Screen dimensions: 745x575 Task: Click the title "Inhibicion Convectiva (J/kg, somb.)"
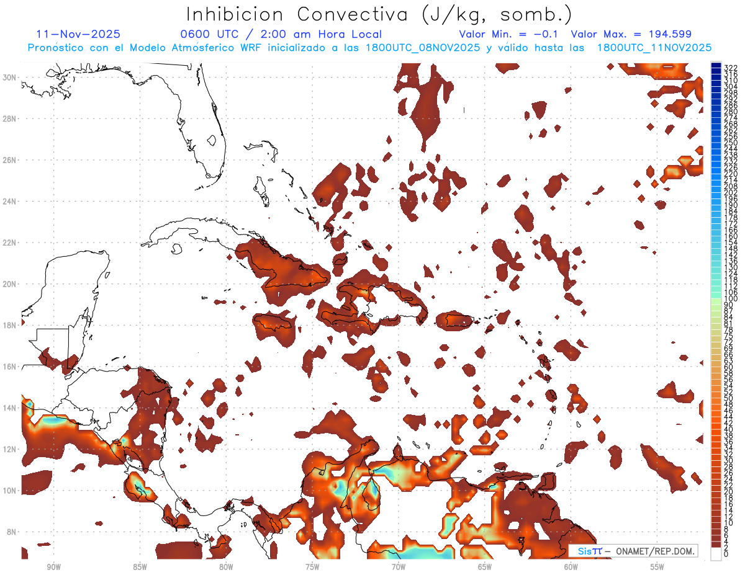click(x=379, y=14)
